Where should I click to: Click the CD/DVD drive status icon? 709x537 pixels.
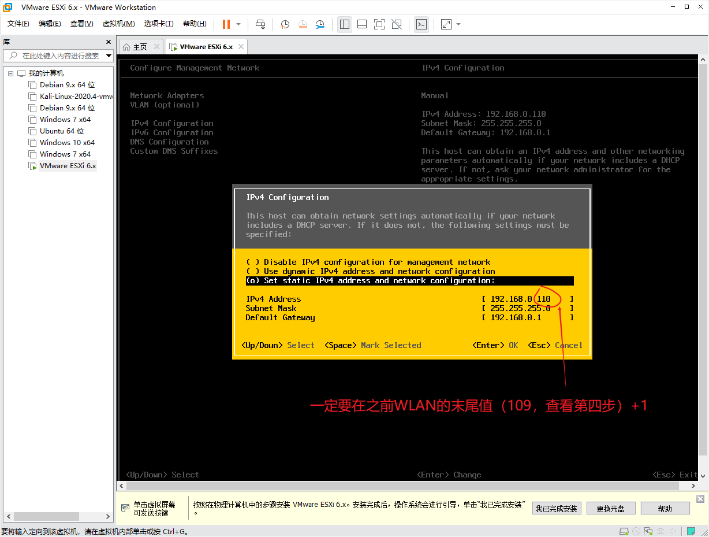pyautogui.click(x=636, y=531)
